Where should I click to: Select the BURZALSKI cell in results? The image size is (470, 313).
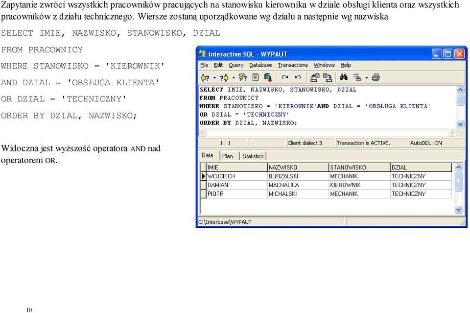[298, 176]
